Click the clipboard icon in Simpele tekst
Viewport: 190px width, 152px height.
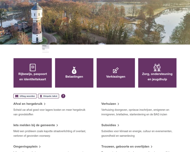41,96
